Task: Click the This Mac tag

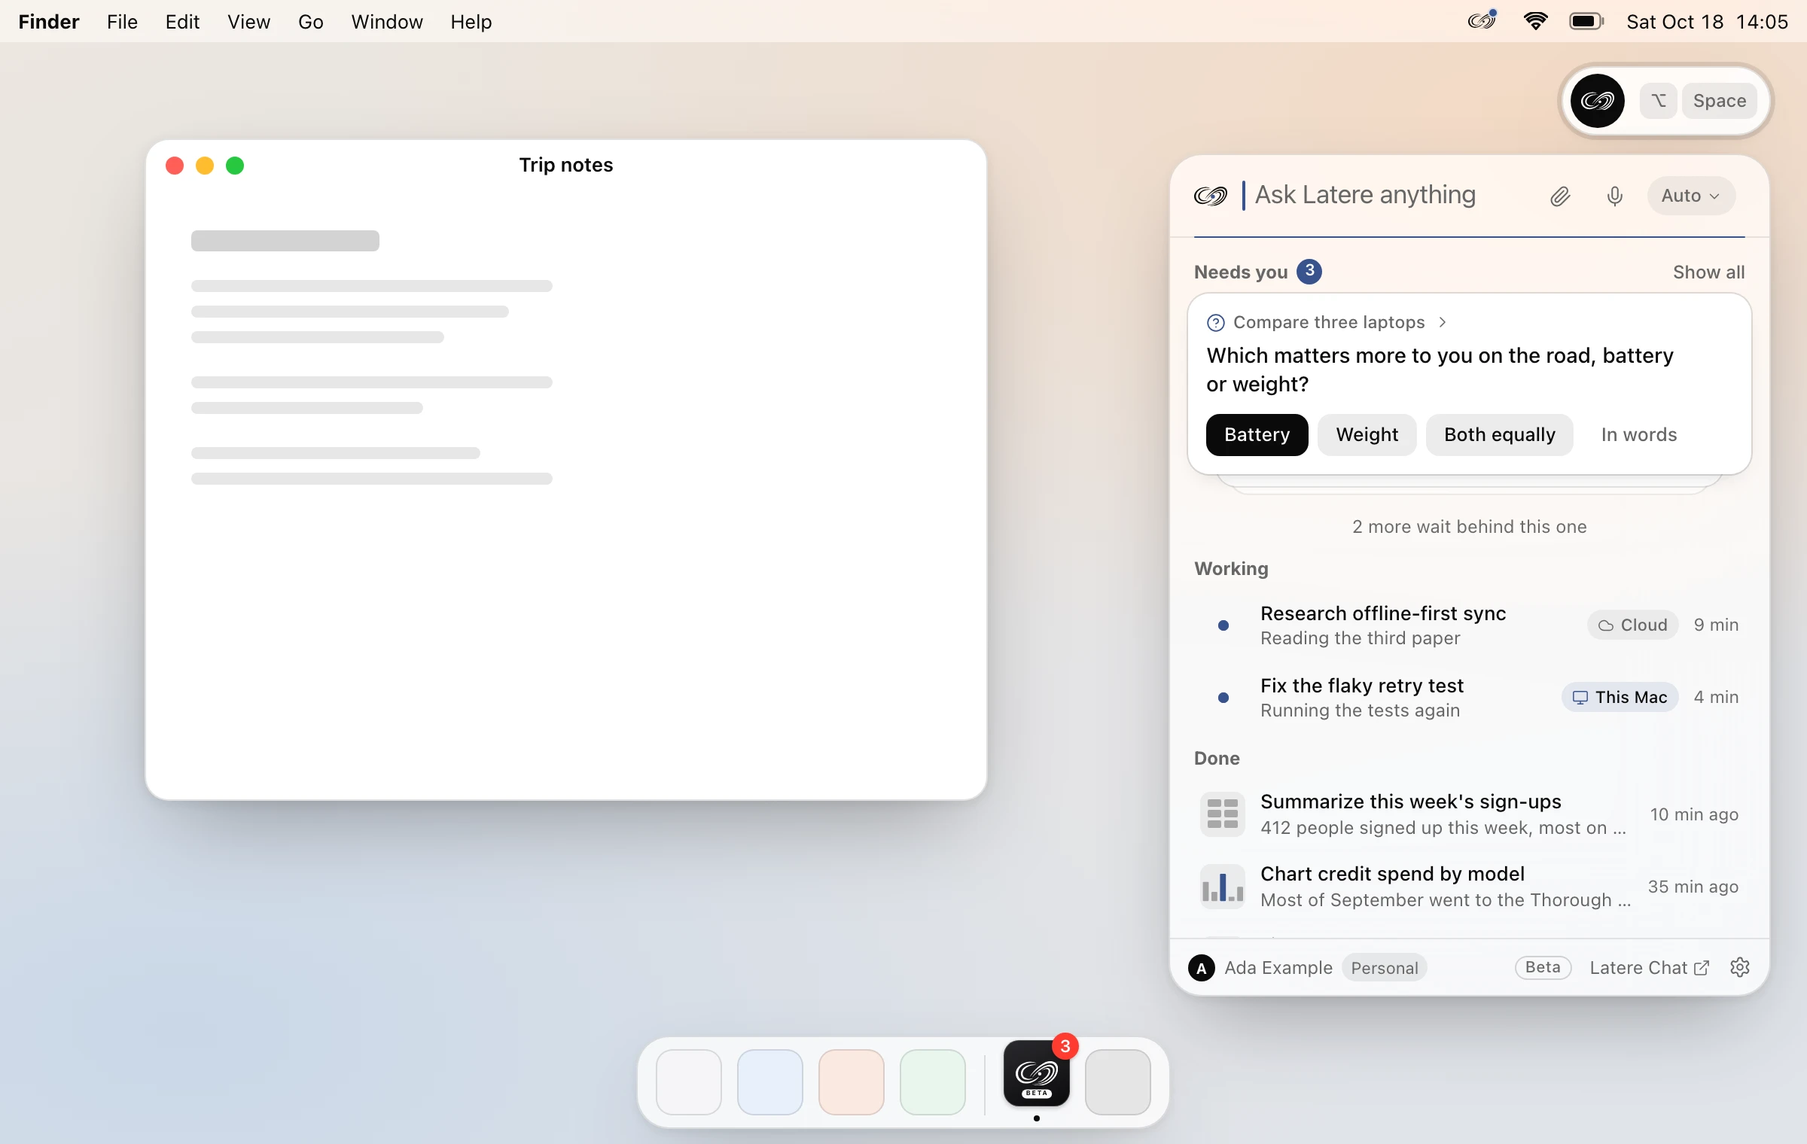Action: coord(1620,697)
